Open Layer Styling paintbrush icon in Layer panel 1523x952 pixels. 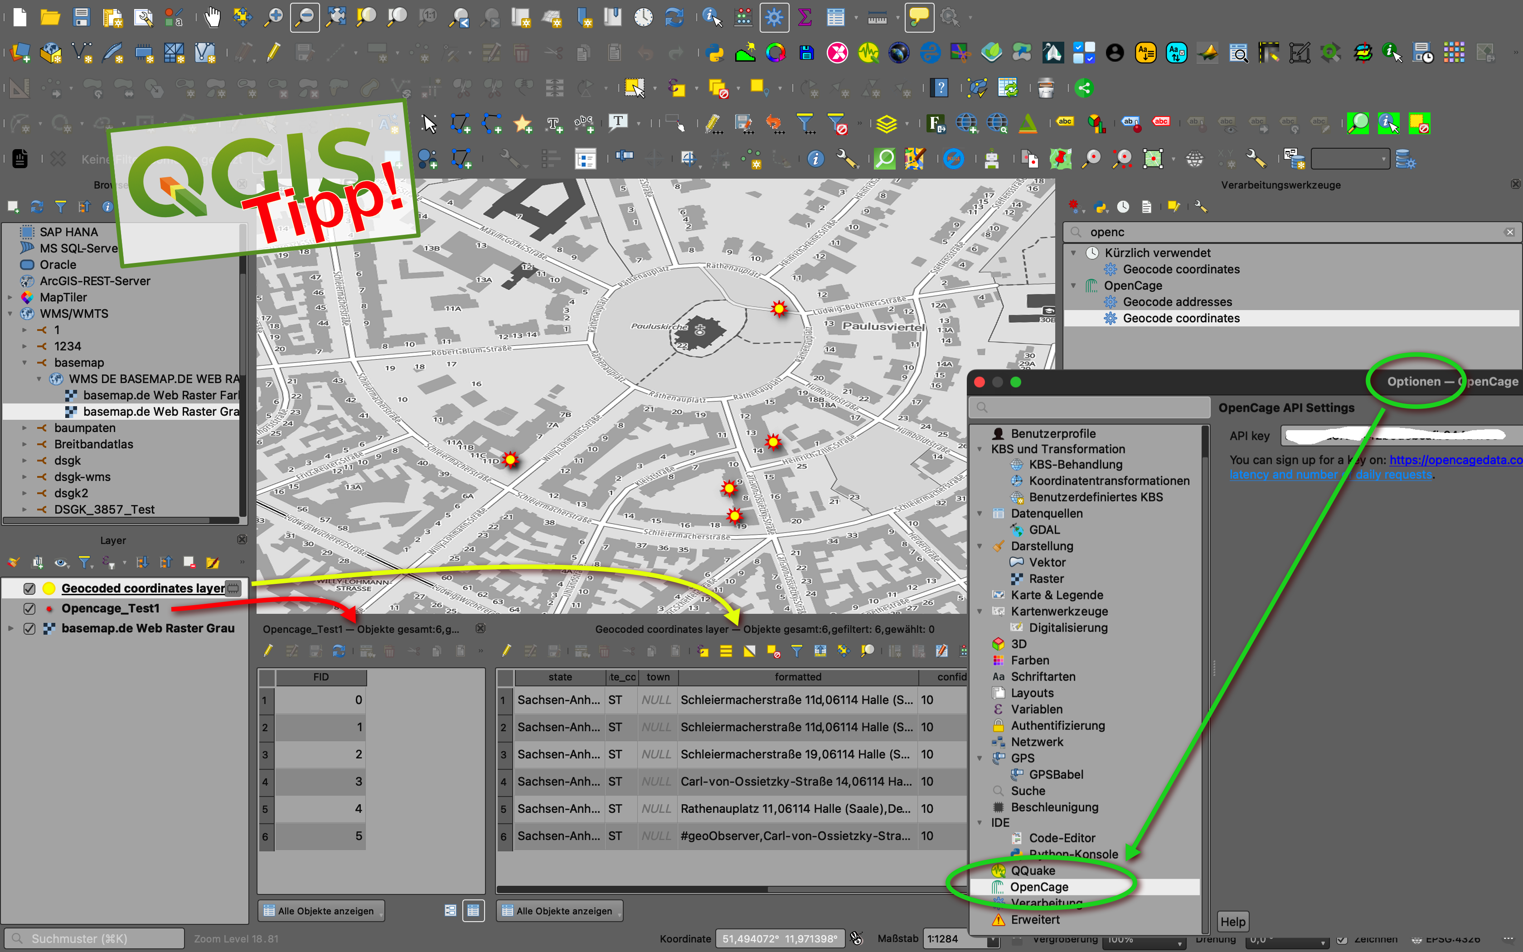[x=14, y=562]
